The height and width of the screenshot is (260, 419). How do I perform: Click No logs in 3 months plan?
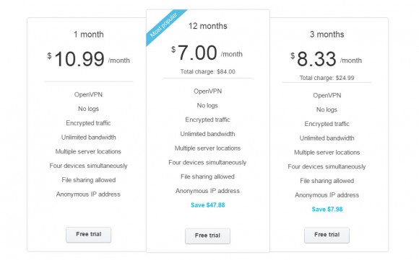click(x=327, y=109)
